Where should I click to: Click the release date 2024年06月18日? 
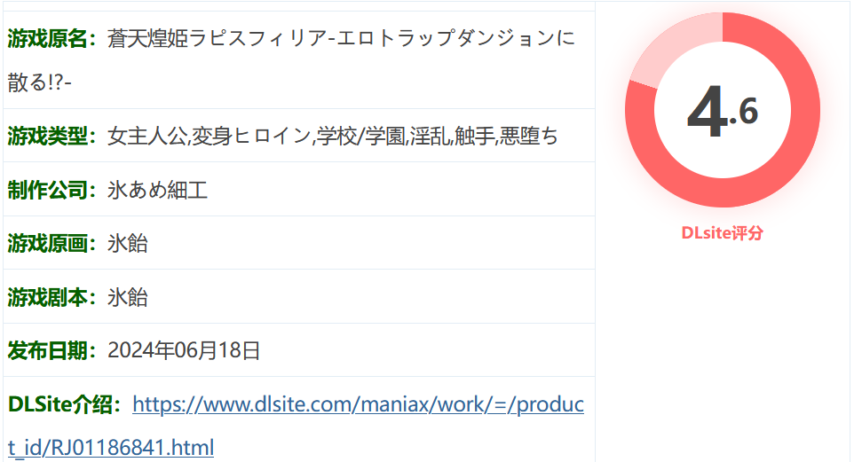tap(184, 350)
